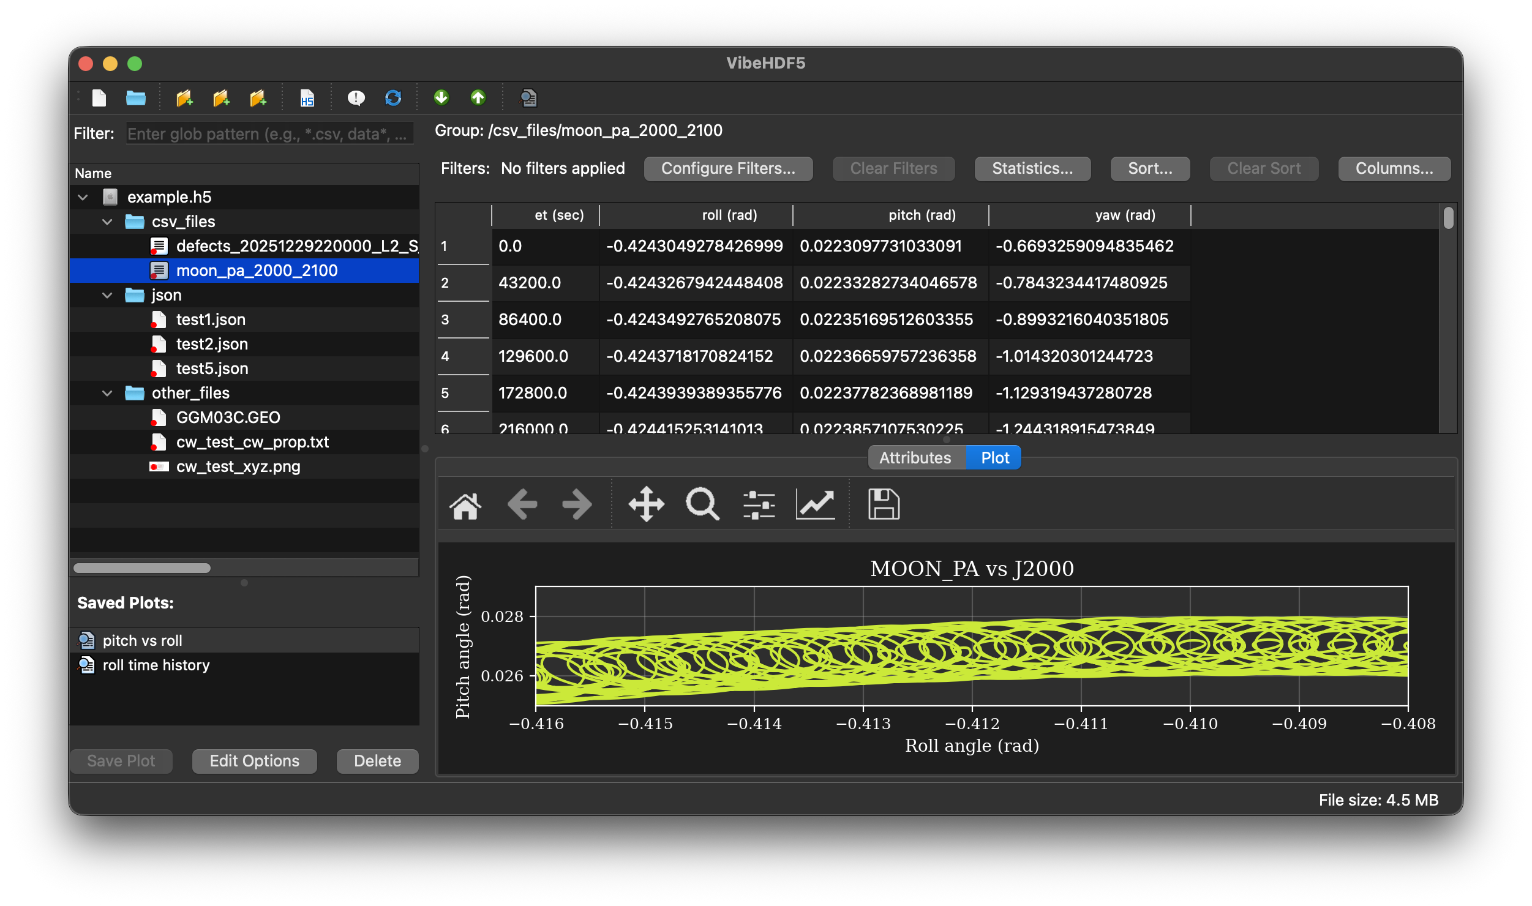Viewport: 1532px width, 906px height.
Task: Select the zoom magnifier plot tool
Action: point(702,505)
